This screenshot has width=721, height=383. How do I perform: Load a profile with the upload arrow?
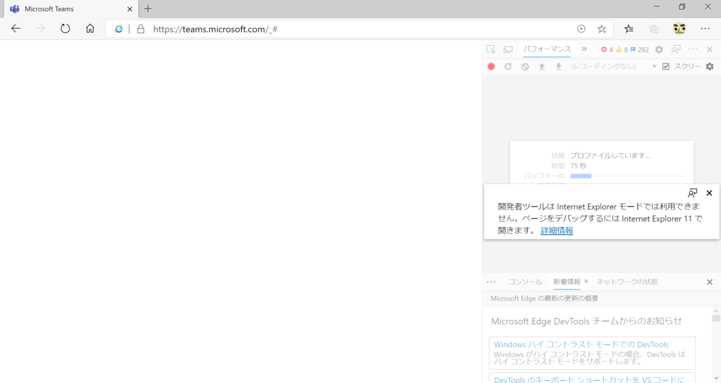pos(542,67)
